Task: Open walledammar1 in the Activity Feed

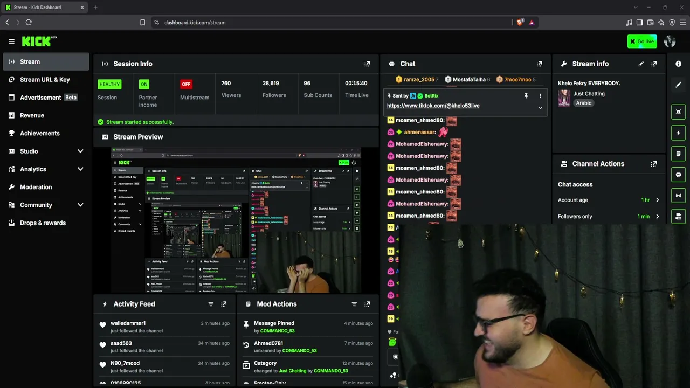Action: pos(128,323)
